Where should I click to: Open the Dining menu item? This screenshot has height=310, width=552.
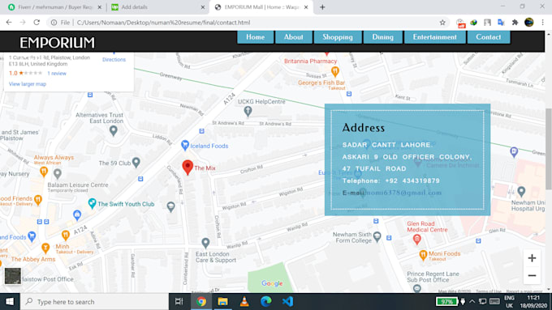point(382,37)
